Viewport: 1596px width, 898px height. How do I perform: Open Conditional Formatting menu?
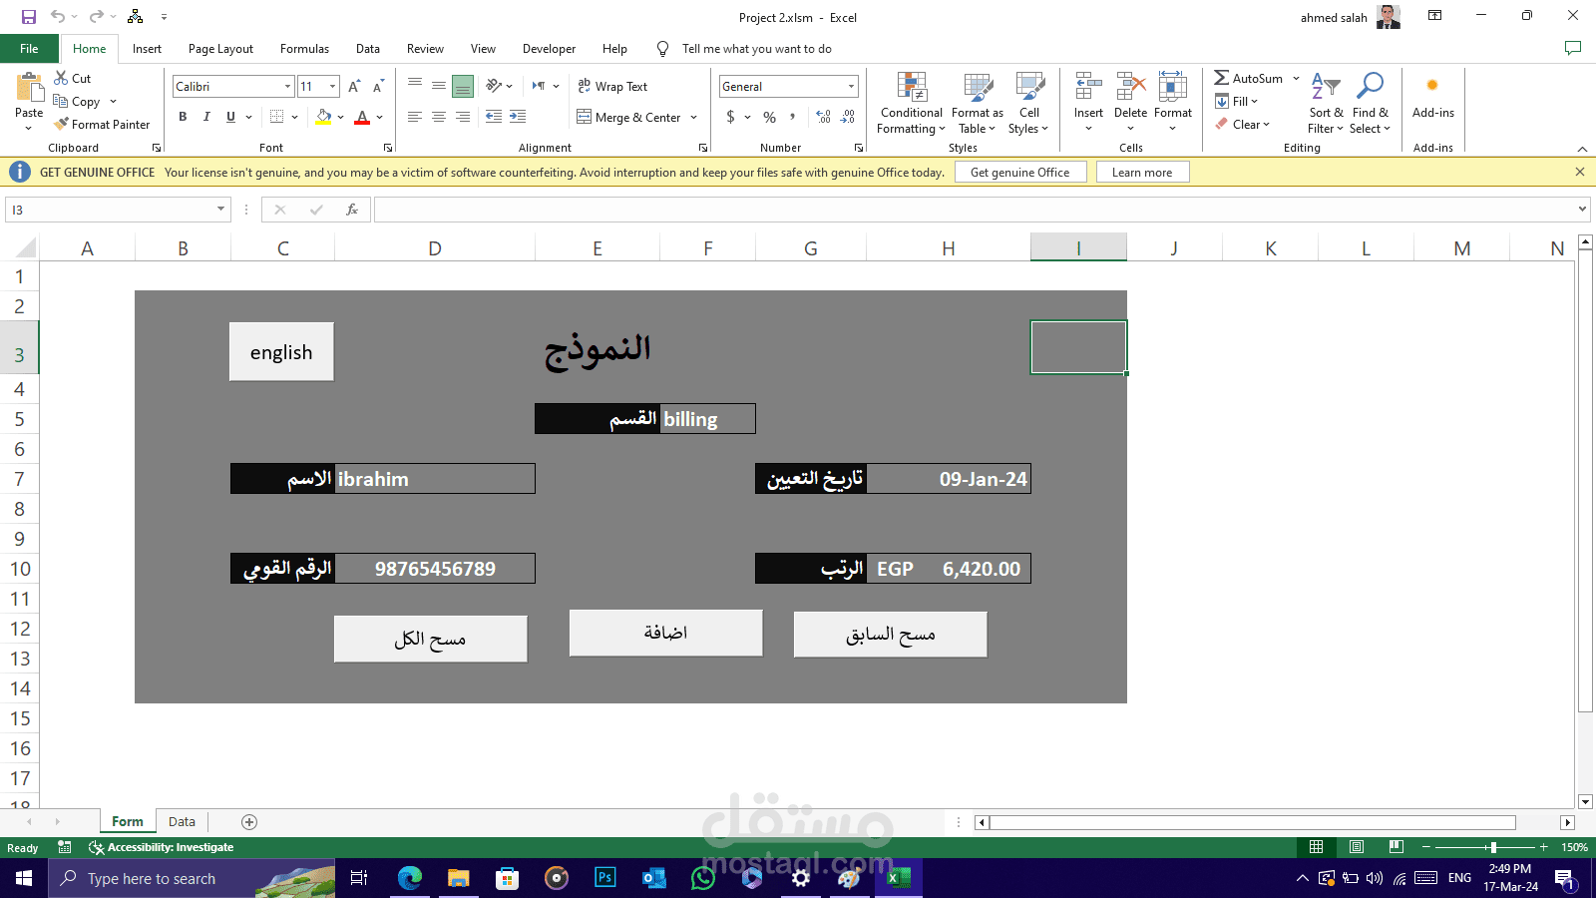(912, 103)
